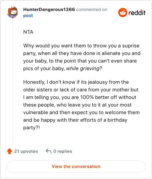152x179 pixels.
Task: Click the paragraph starting with 'Honestly'
Action: point(81,105)
